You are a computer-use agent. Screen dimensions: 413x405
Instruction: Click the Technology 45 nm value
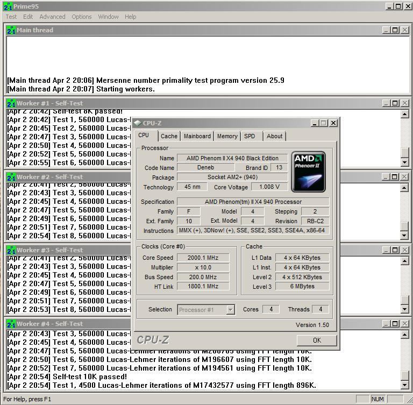(192, 187)
